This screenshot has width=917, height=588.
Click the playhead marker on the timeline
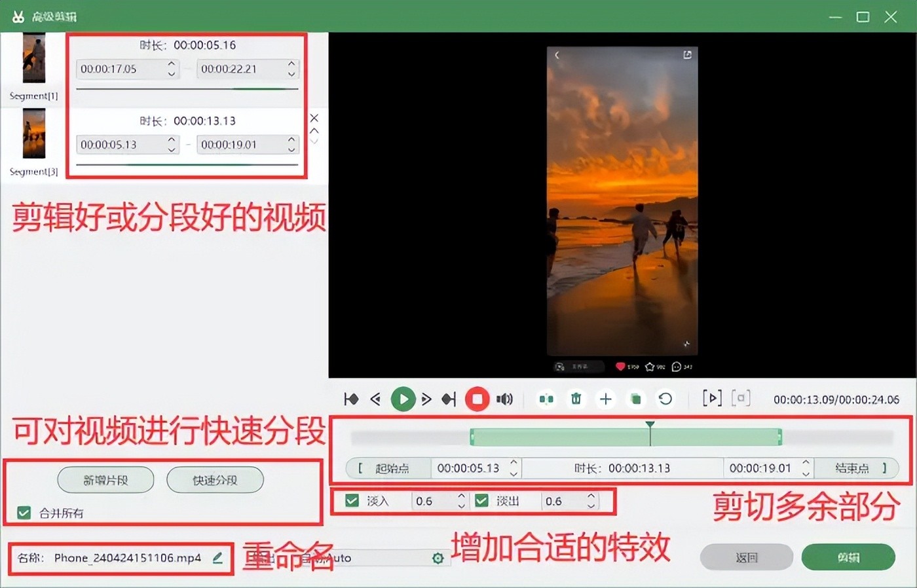click(x=650, y=426)
